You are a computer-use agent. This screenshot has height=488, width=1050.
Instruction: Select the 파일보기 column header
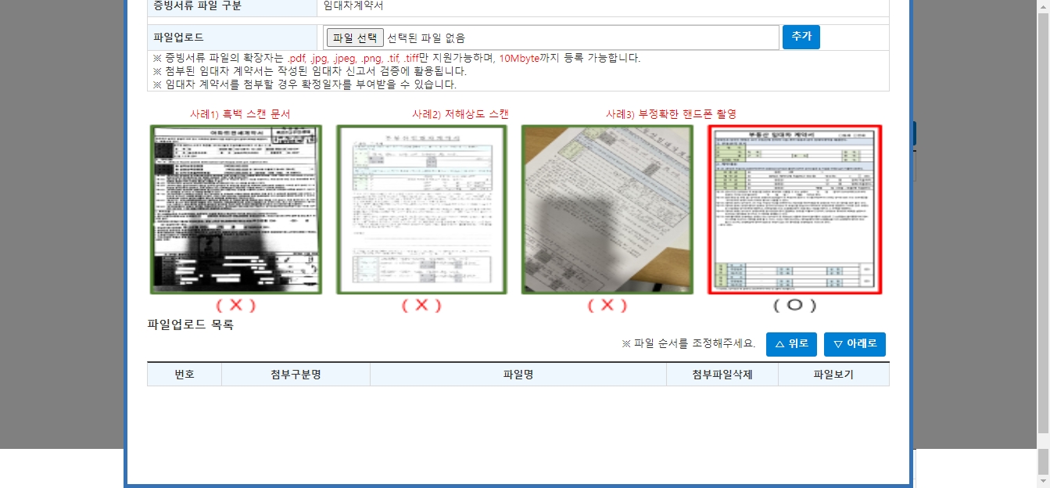(x=833, y=374)
